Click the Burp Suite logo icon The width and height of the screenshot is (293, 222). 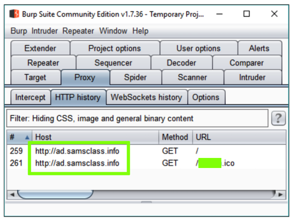tap(14, 14)
